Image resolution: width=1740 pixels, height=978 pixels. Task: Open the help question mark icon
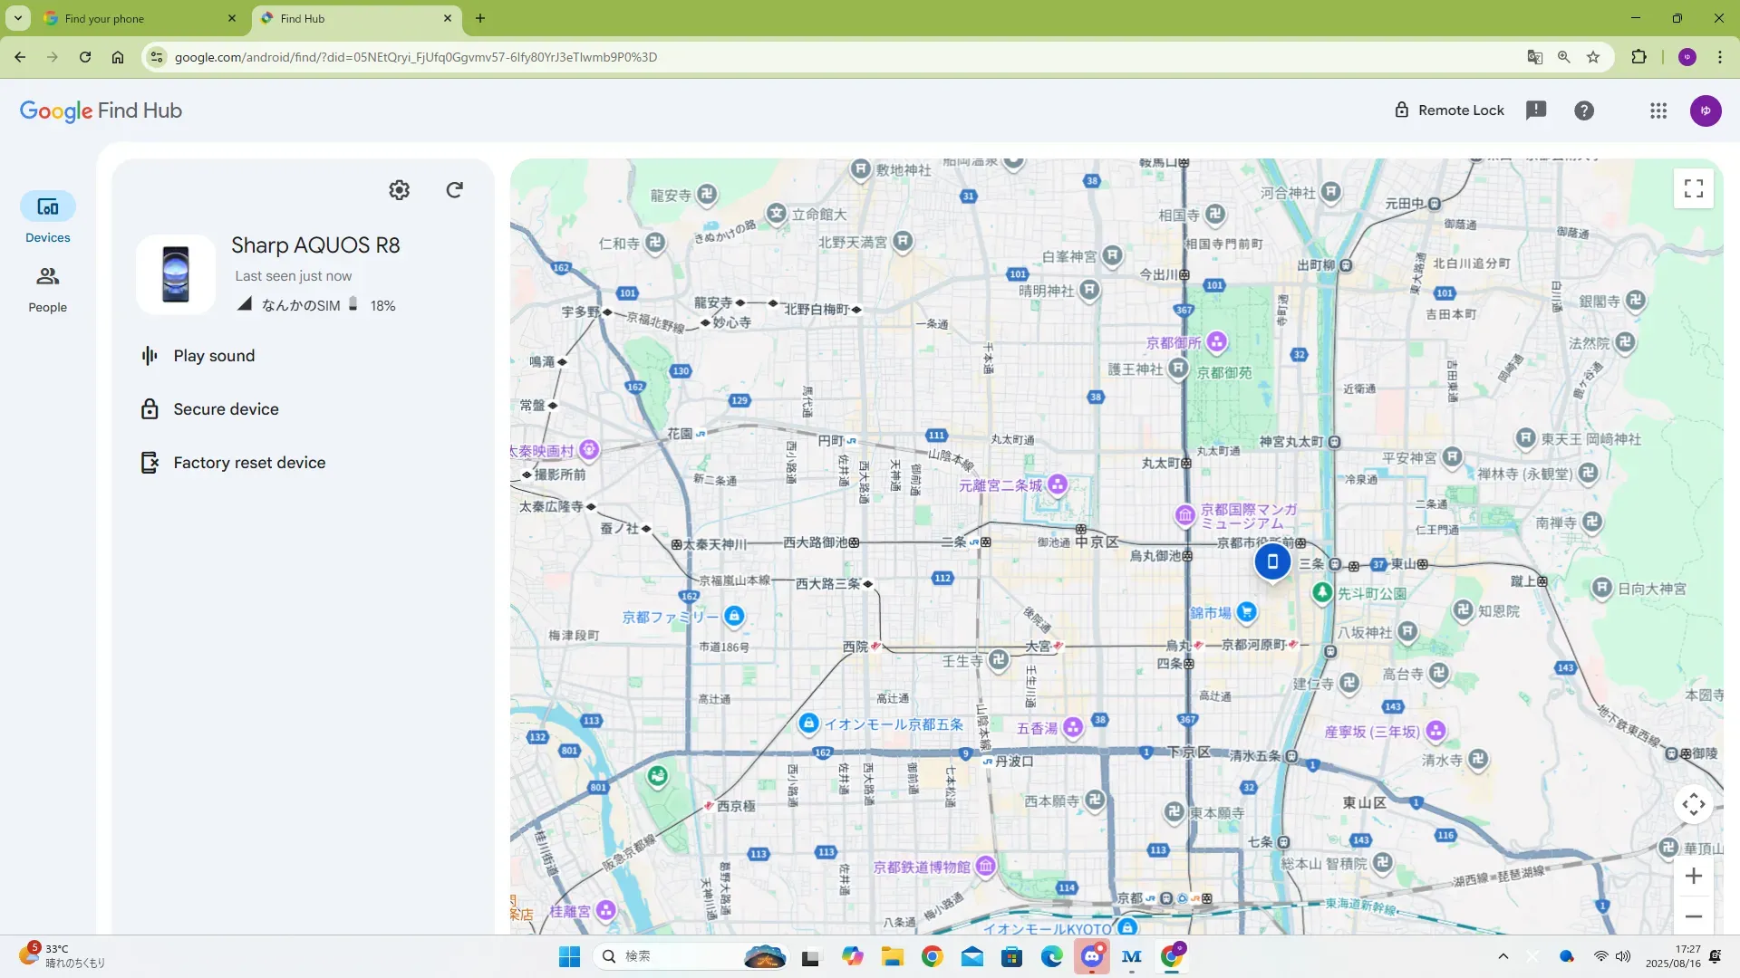click(1583, 110)
